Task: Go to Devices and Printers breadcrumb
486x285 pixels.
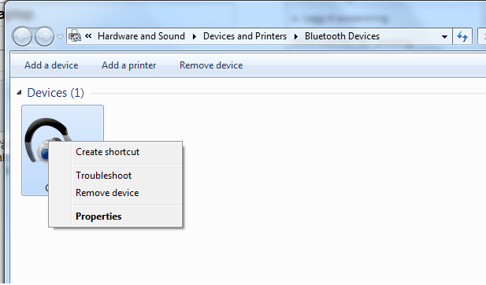Action: 245,36
